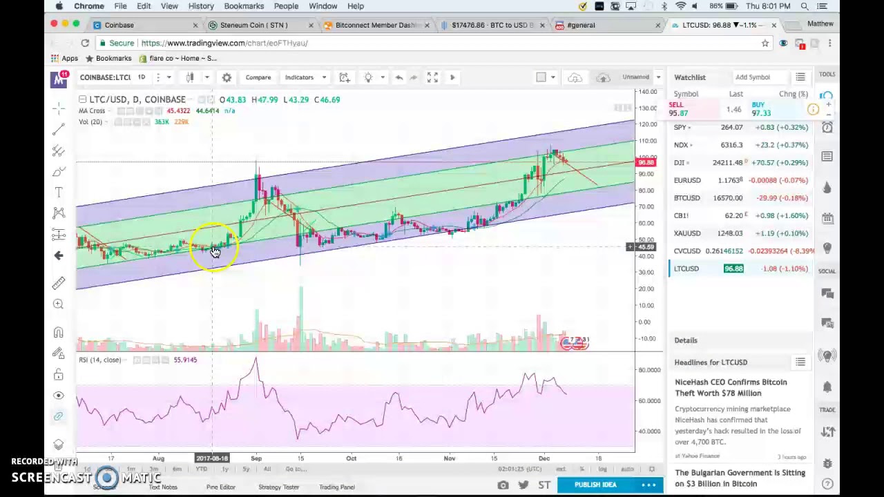884x497 pixels.
Task: Toggle stay in drawing mode pencil-lock
Action: pyautogui.click(x=59, y=353)
